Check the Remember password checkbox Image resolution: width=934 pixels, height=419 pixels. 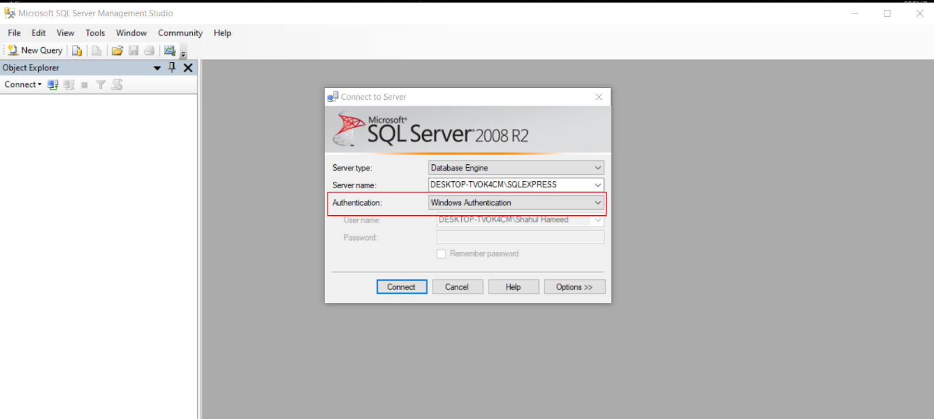441,254
